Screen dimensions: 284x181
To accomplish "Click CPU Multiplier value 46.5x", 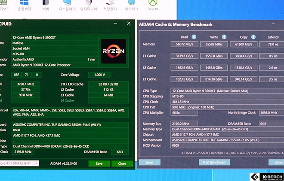I will (184, 113).
